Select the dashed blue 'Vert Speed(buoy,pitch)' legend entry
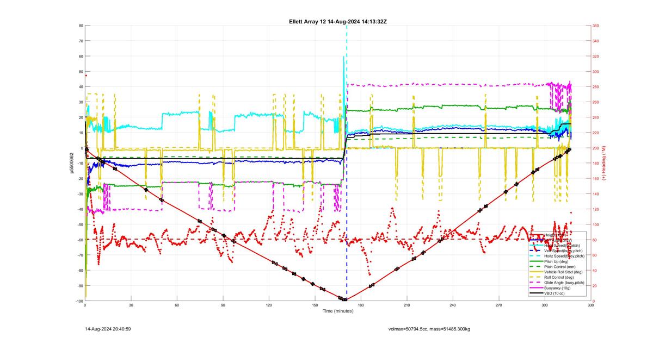653x338 pixels. (563, 251)
